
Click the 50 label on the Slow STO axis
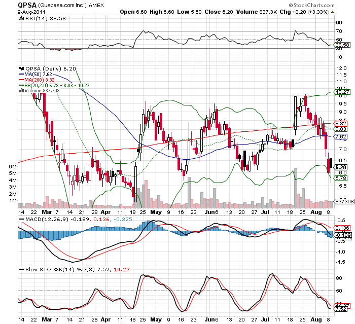[x=339, y=291]
